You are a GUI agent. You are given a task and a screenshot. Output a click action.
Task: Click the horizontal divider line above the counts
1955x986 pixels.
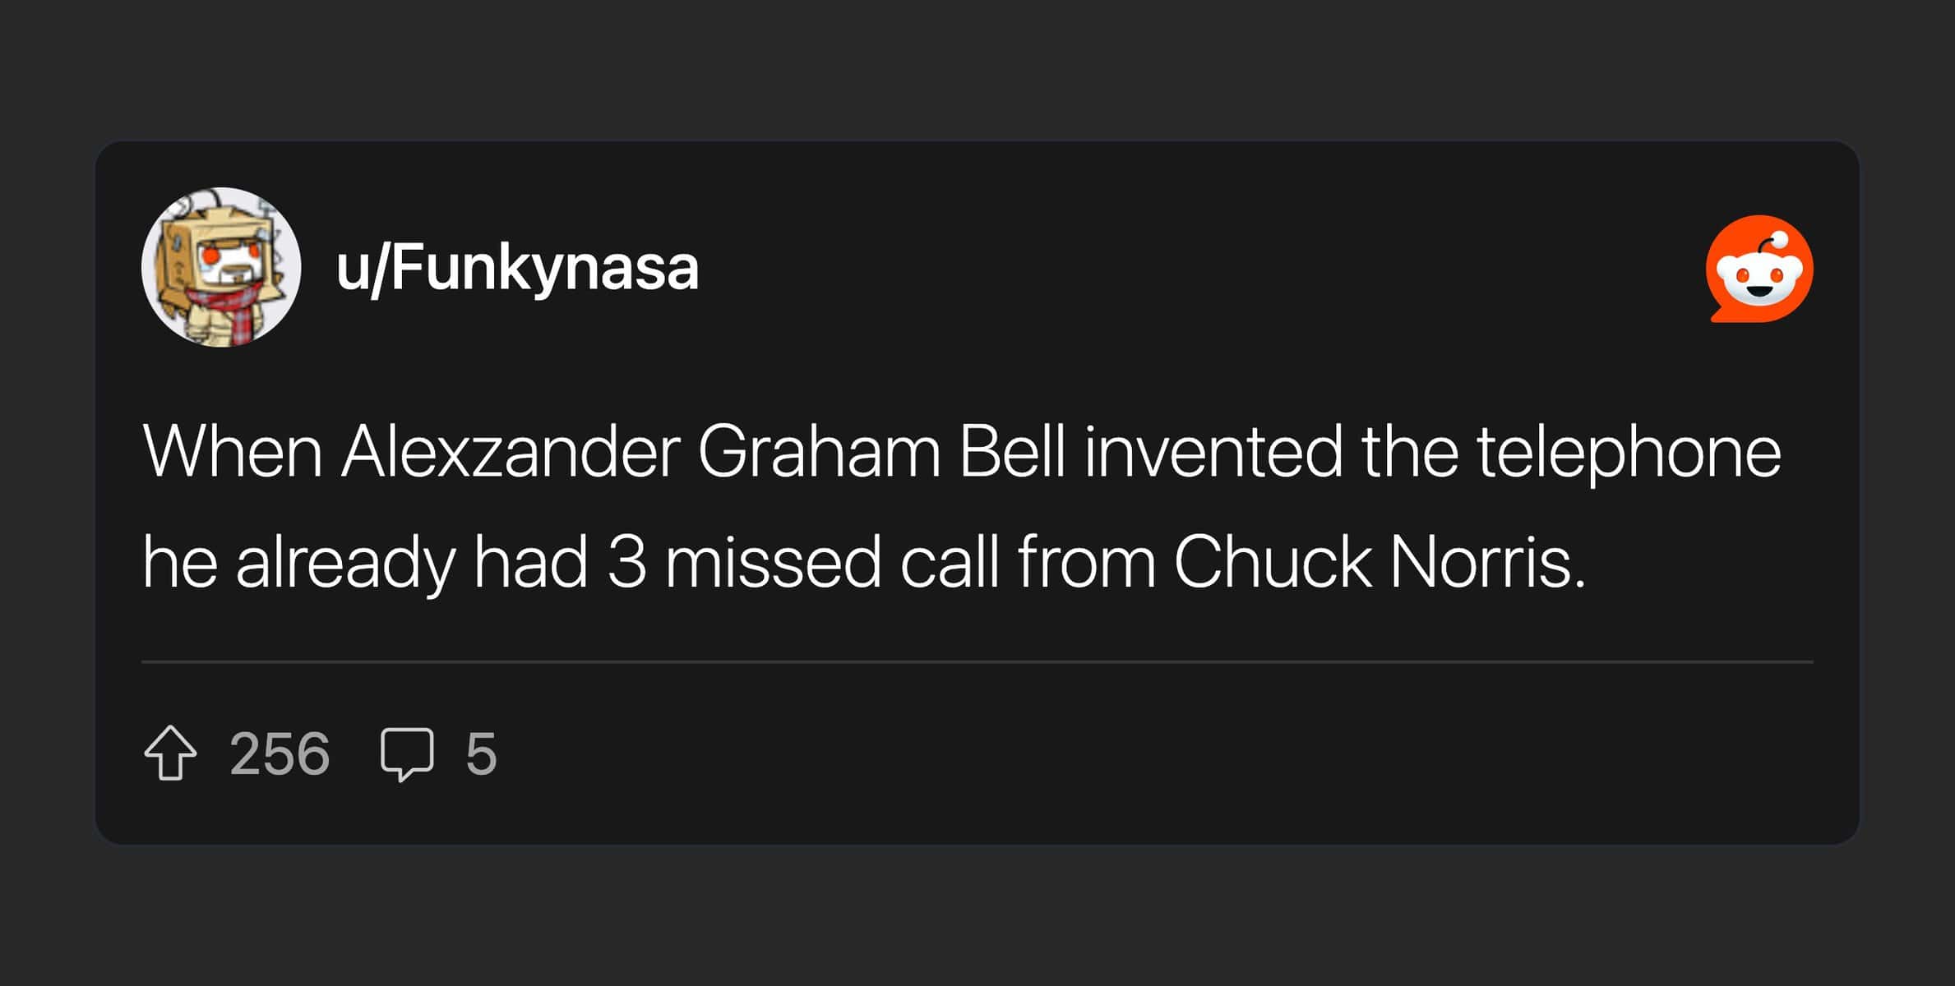click(977, 661)
